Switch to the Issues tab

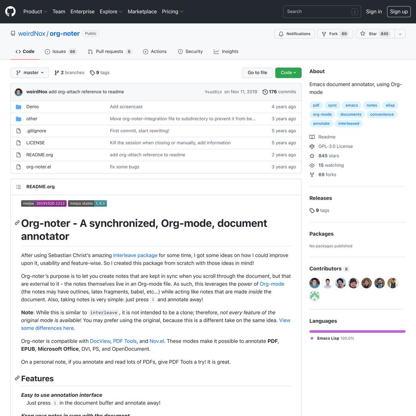61,52
